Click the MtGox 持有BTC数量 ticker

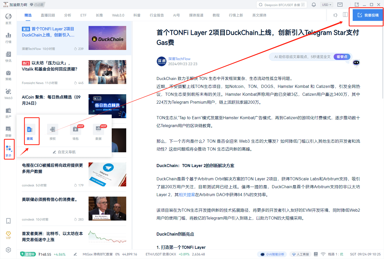(x=110, y=254)
